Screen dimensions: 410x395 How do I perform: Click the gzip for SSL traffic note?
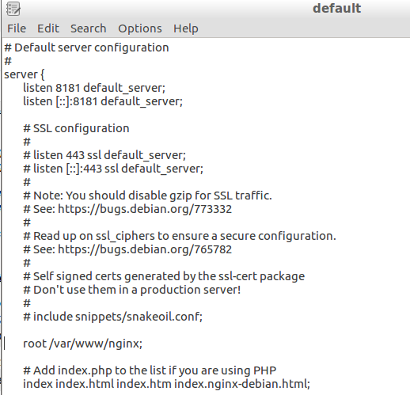147,196
